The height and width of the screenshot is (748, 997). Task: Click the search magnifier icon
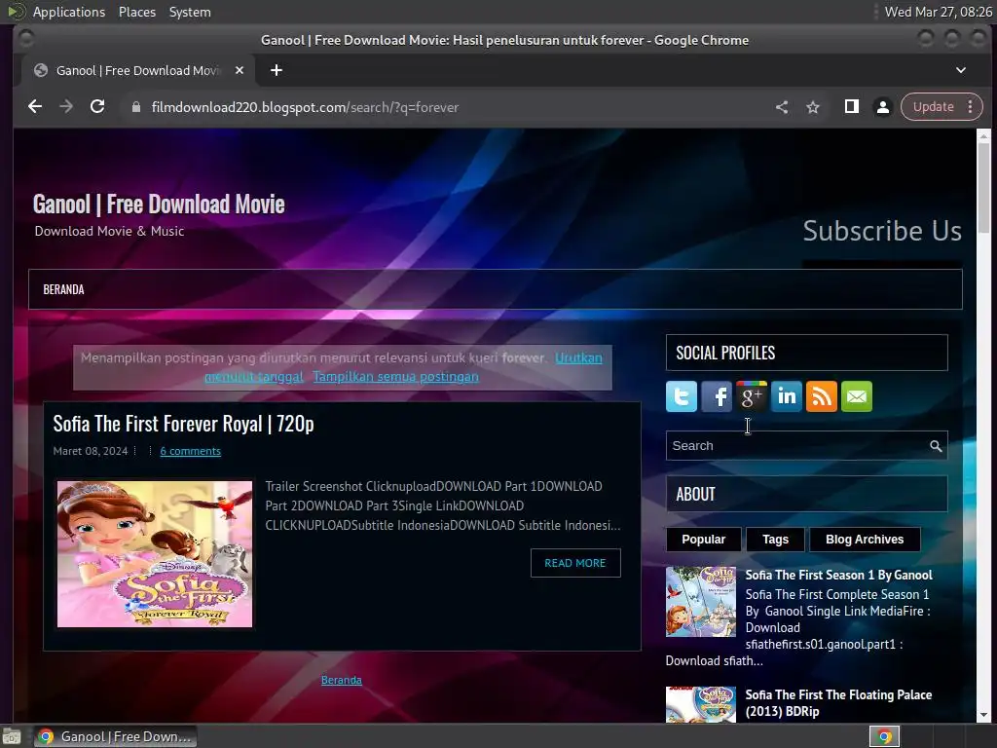(x=936, y=446)
